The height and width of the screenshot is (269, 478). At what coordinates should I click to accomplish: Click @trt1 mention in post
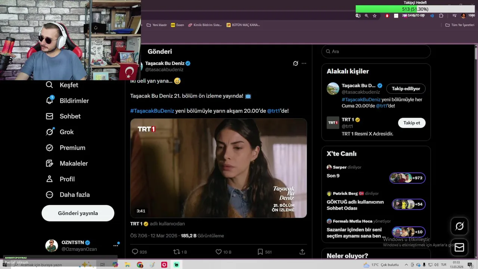pos(274,111)
